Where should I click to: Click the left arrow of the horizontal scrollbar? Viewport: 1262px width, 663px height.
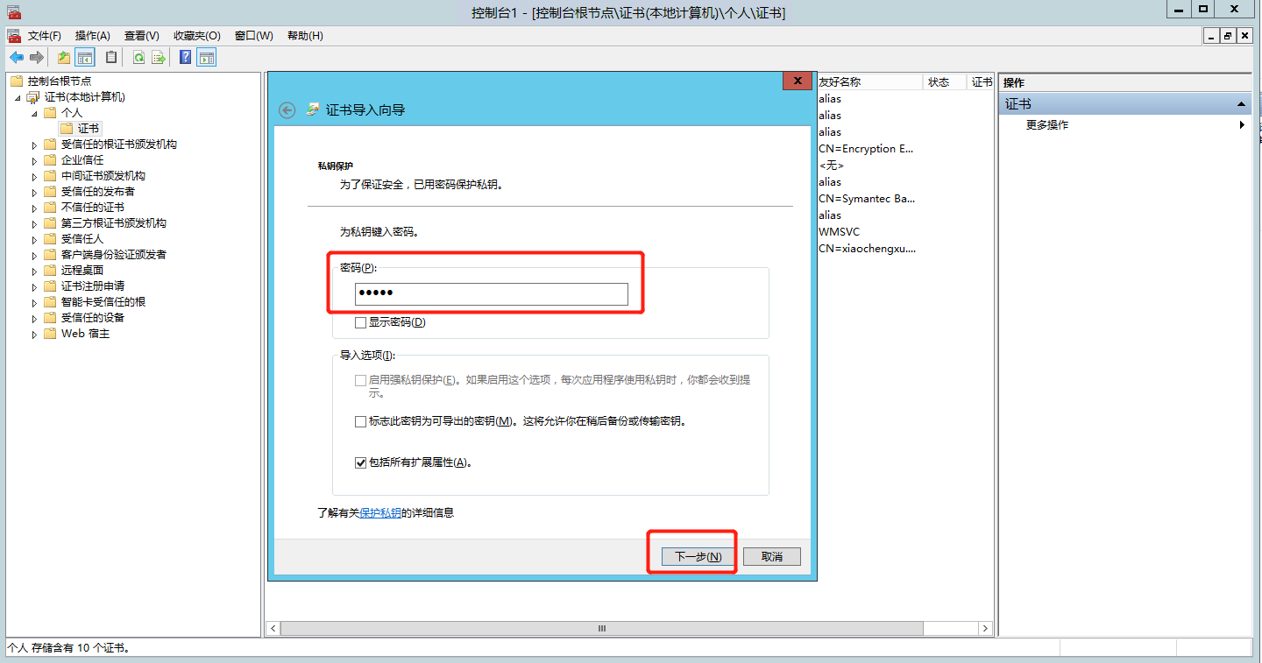[x=273, y=629]
